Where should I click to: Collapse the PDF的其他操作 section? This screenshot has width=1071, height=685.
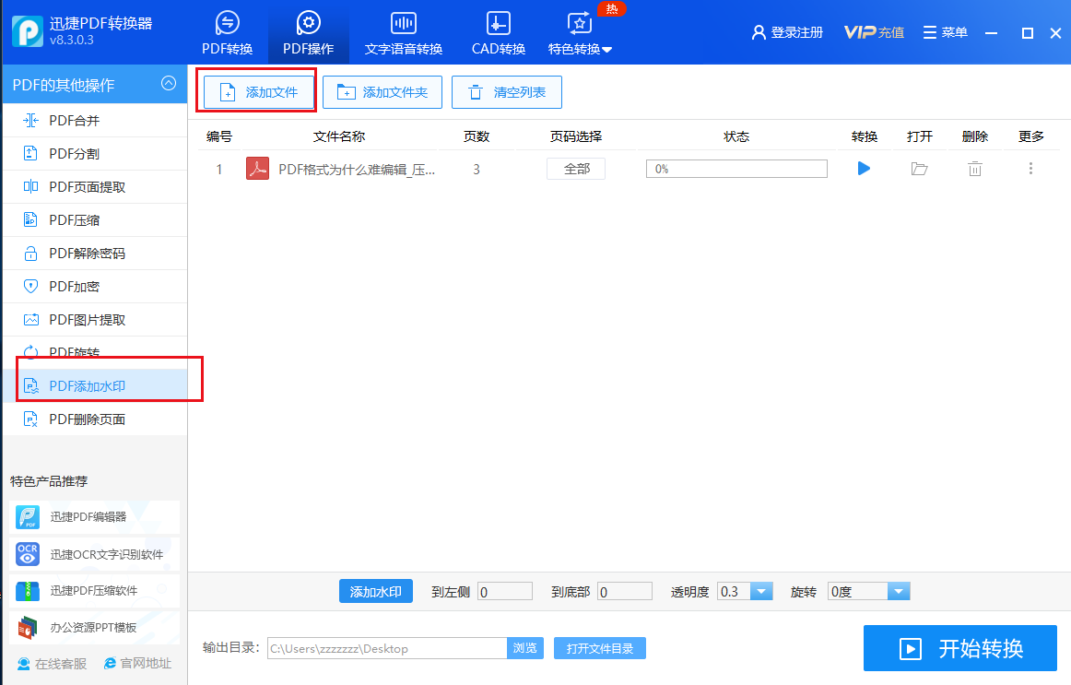coord(168,83)
